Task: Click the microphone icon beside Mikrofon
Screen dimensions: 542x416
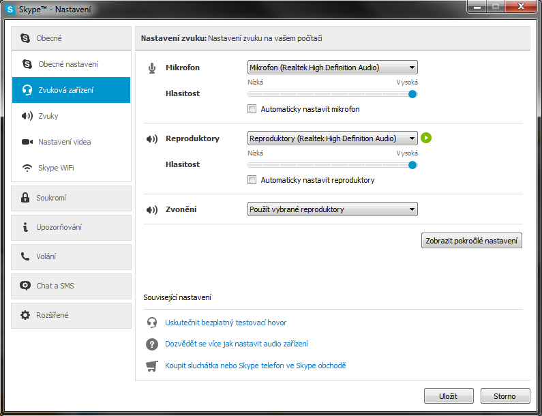Action: coord(152,68)
